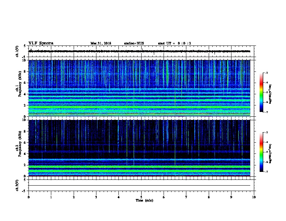Click the "station=HUS" header label

pyautogui.click(x=134, y=43)
